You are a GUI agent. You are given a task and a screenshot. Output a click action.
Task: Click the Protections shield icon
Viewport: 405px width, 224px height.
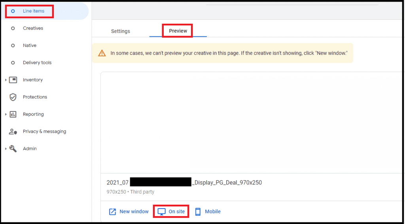[13, 97]
